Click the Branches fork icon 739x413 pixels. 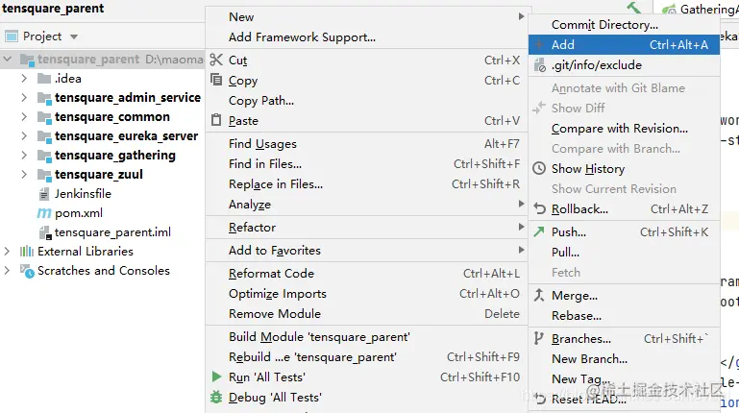tap(538, 338)
